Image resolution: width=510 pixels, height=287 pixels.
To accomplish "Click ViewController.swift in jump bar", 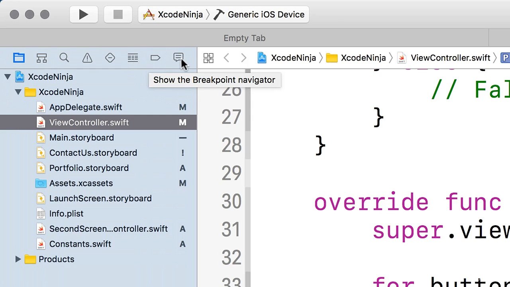I will click(444, 58).
